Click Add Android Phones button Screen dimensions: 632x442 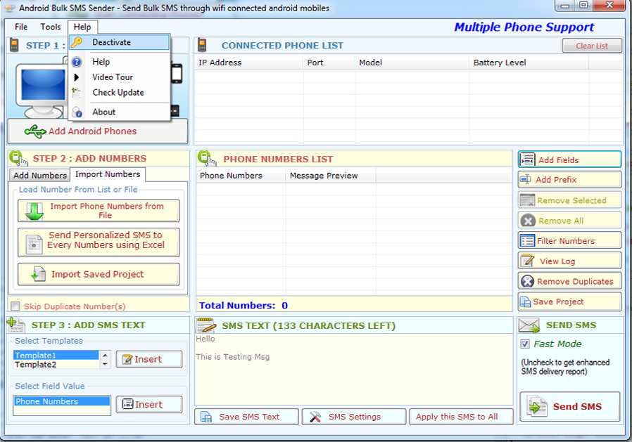(x=98, y=131)
